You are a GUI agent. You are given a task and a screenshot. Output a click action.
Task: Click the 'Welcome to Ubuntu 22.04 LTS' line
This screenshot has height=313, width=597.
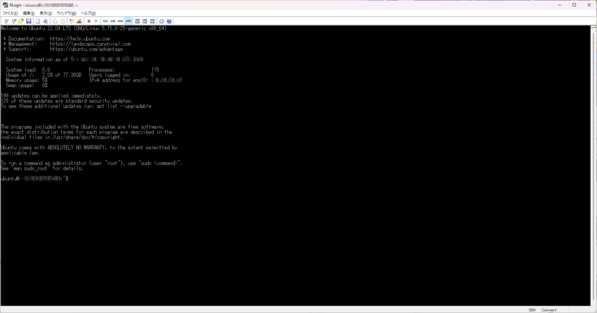(84, 29)
